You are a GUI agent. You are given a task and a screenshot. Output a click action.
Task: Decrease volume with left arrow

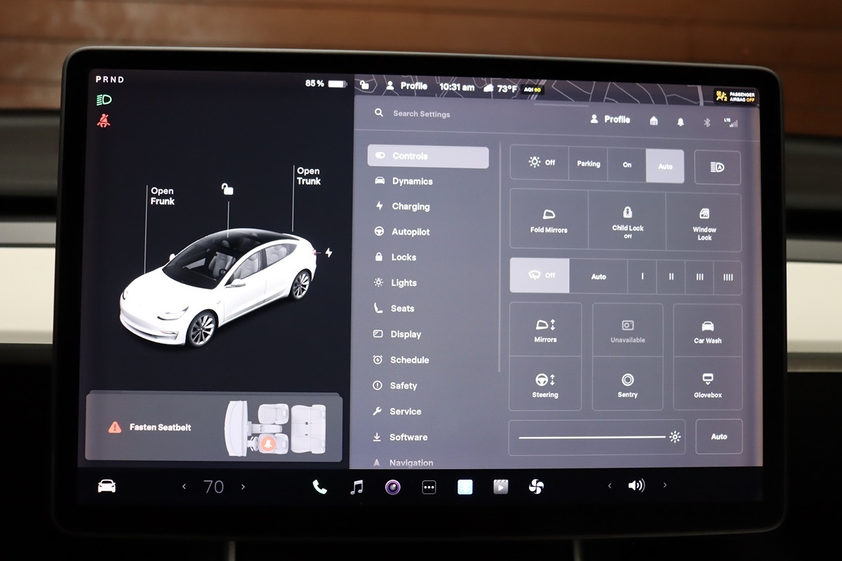click(x=609, y=485)
